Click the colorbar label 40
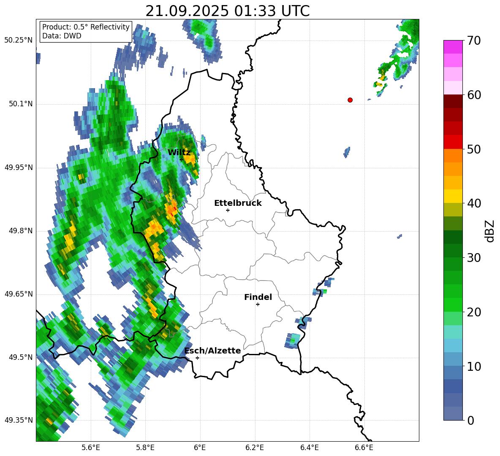The height and width of the screenshot is (456, 500). pyautogui.click(x=474, y=203)
